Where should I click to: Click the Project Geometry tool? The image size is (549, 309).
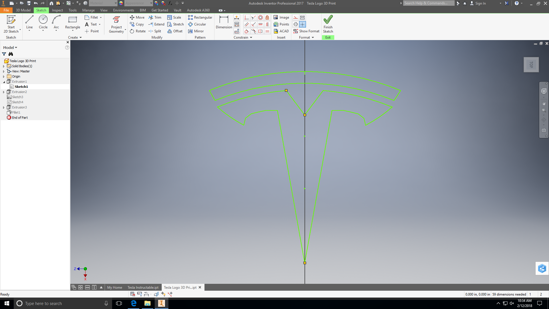tap(117, 24)
